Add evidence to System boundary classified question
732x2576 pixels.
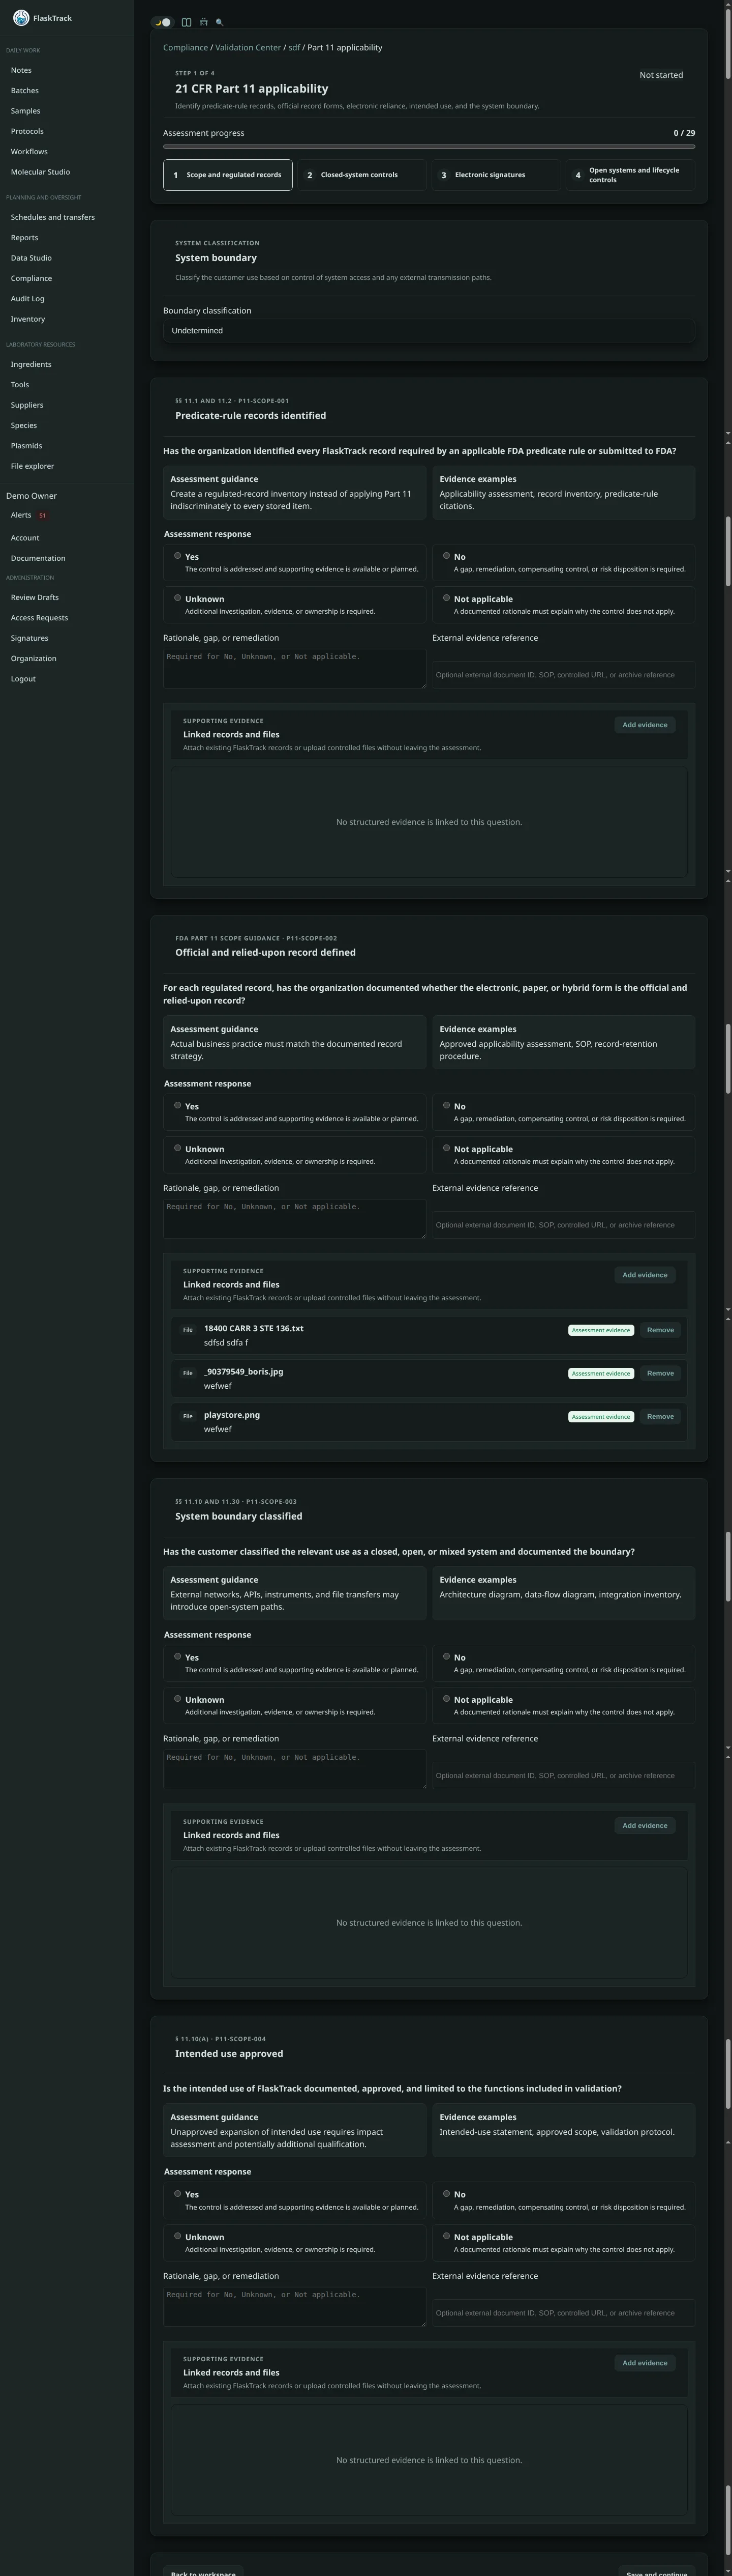(x=645, y=1825)
